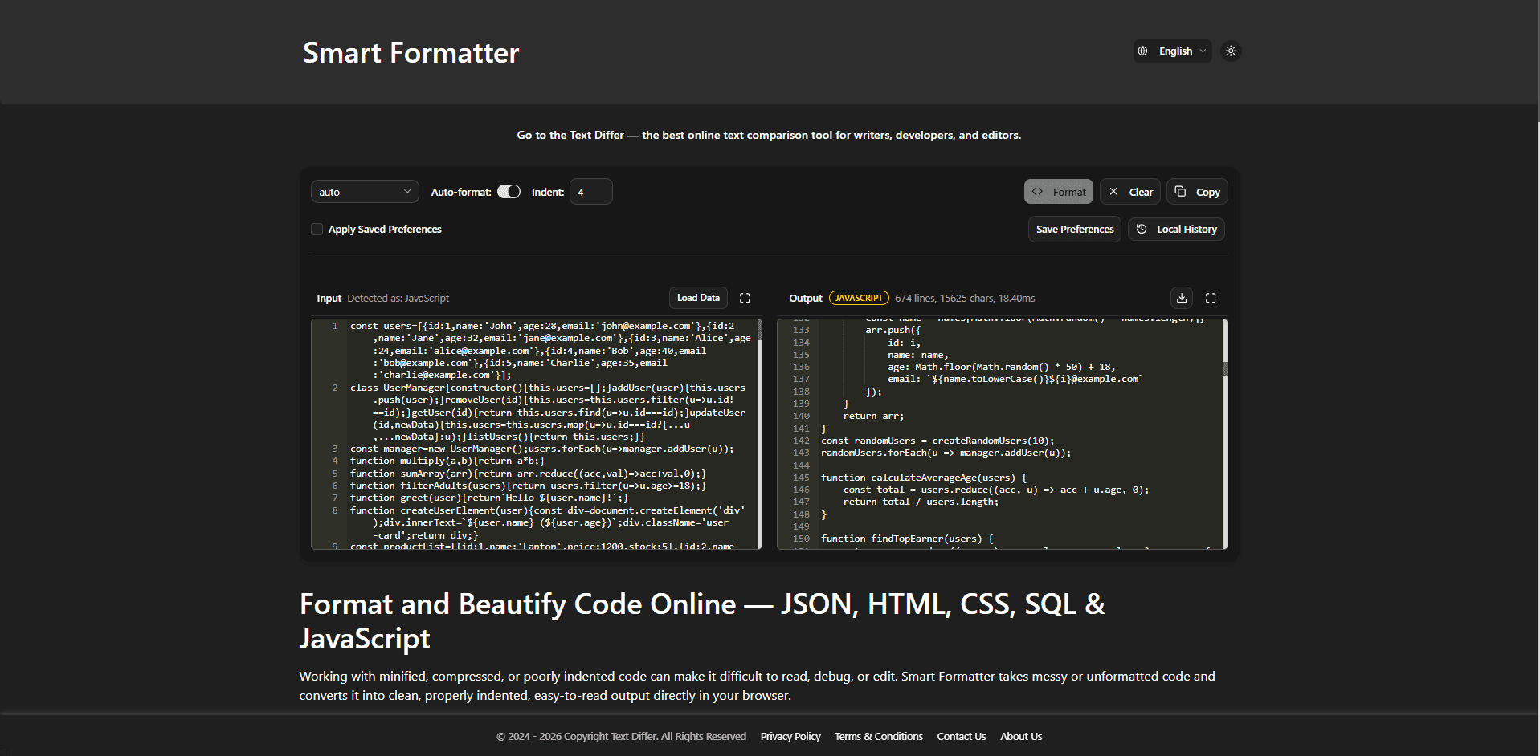1540x756 pixels.
Task: Click output line 'function findTopEarner(users) {'
Action: click(907, 539)
